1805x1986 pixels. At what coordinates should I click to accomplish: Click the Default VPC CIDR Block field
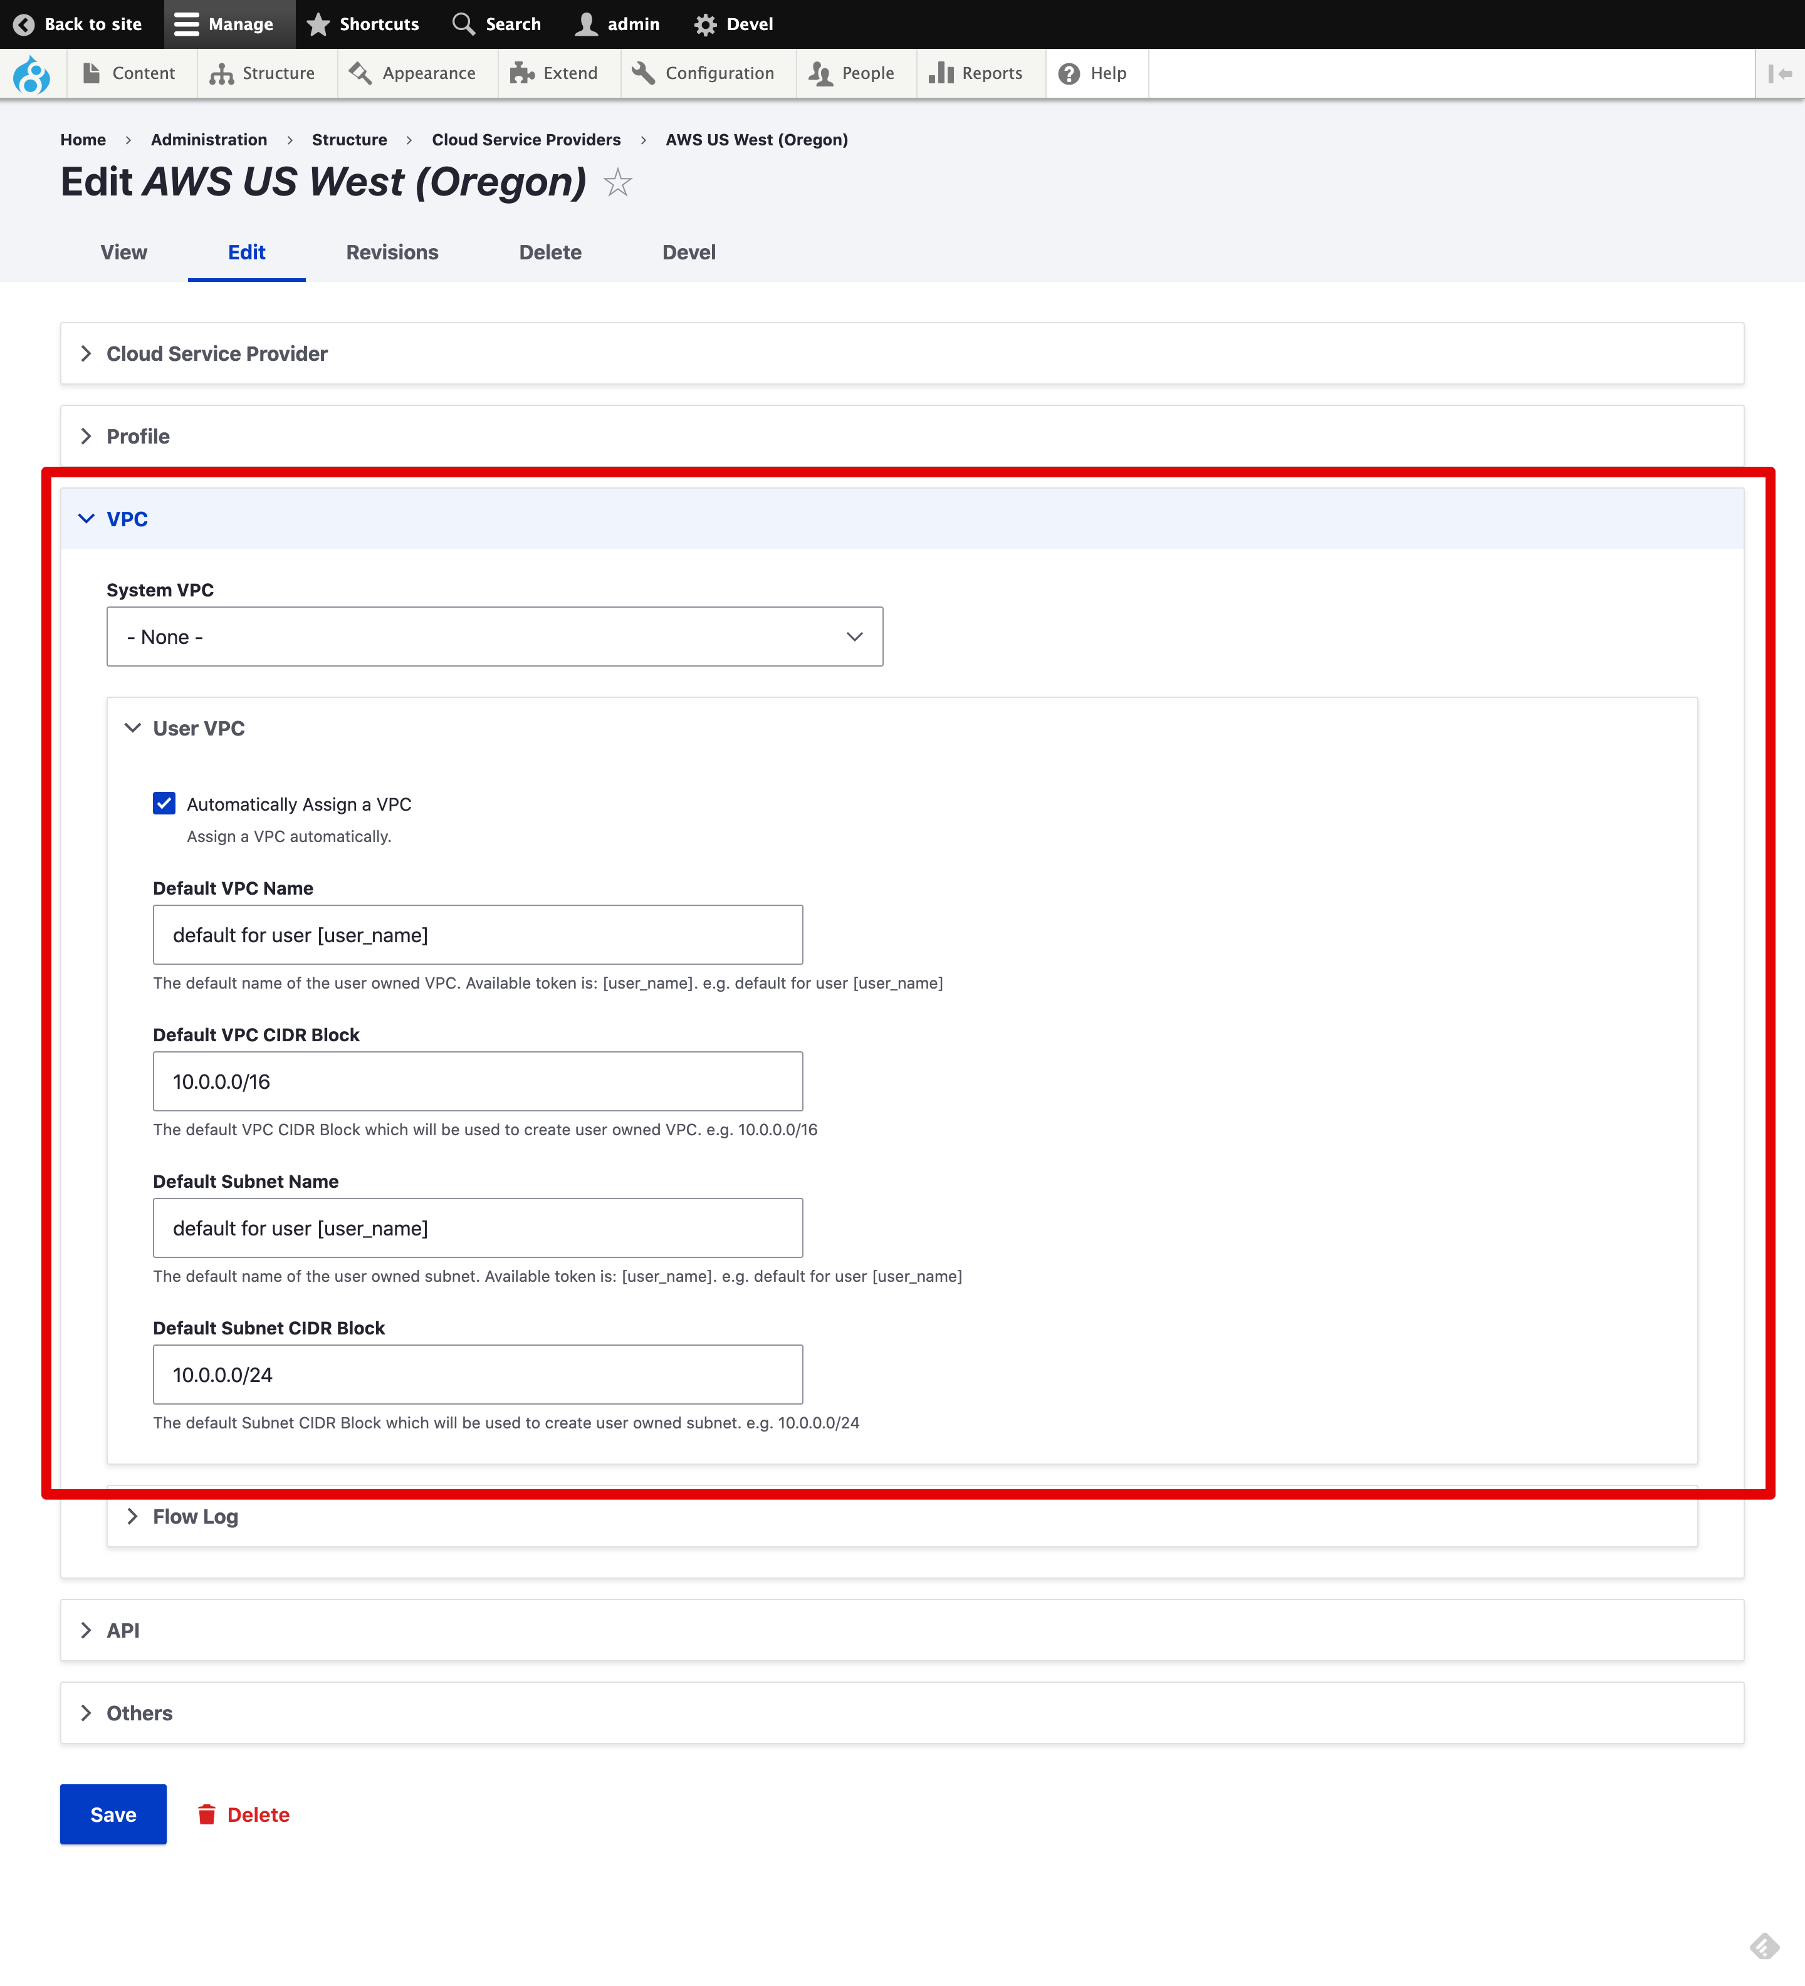click(x=478, y=1082)
